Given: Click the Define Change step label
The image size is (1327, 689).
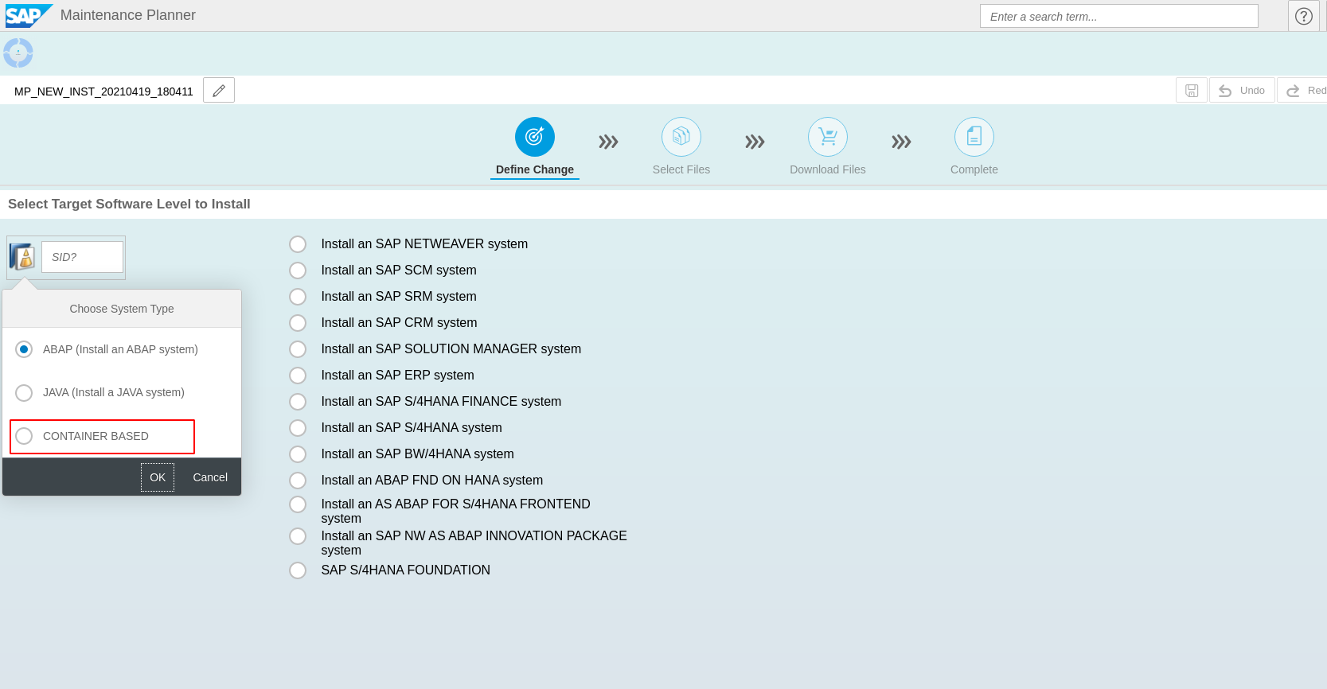Looking at the screenshot, I should tap(535, 169).
